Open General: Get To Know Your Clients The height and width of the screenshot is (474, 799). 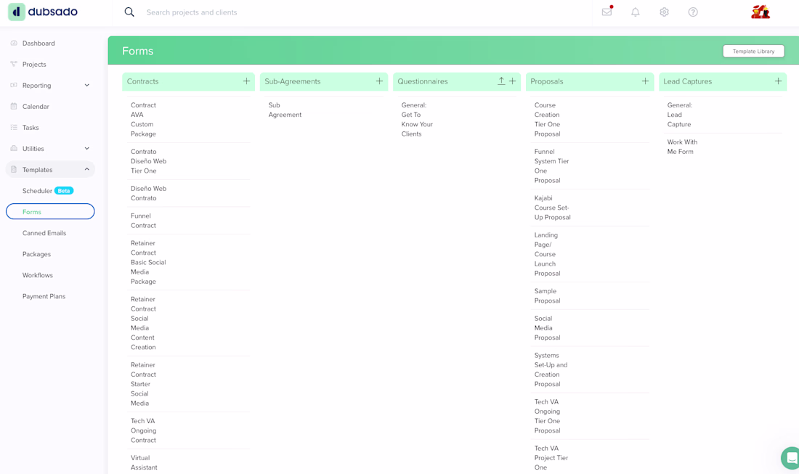click(418, 120)
